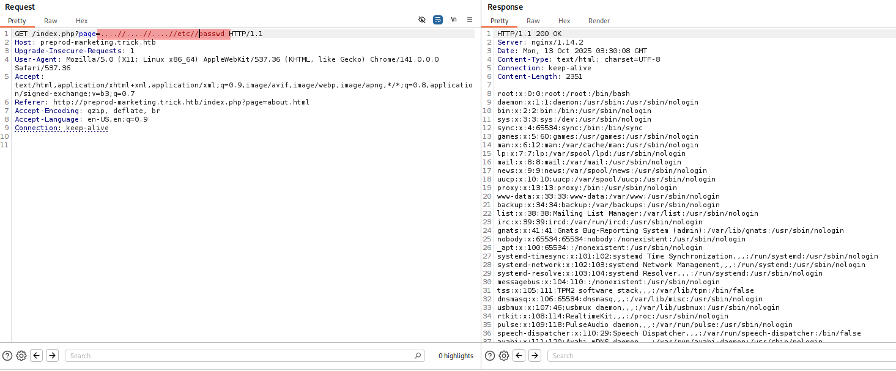Open the Request hamburger options menu

tap(470, 20)
